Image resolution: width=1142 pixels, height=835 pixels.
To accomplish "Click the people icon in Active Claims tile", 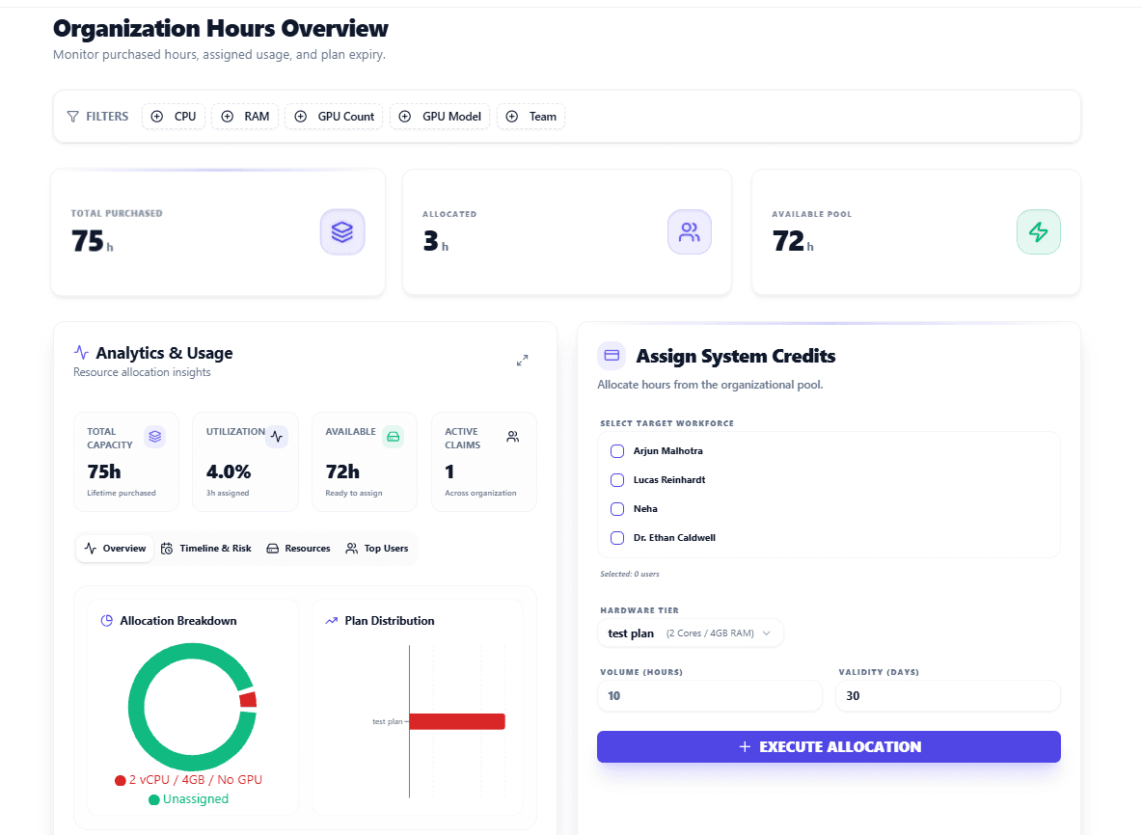I will tap(513, 436).
